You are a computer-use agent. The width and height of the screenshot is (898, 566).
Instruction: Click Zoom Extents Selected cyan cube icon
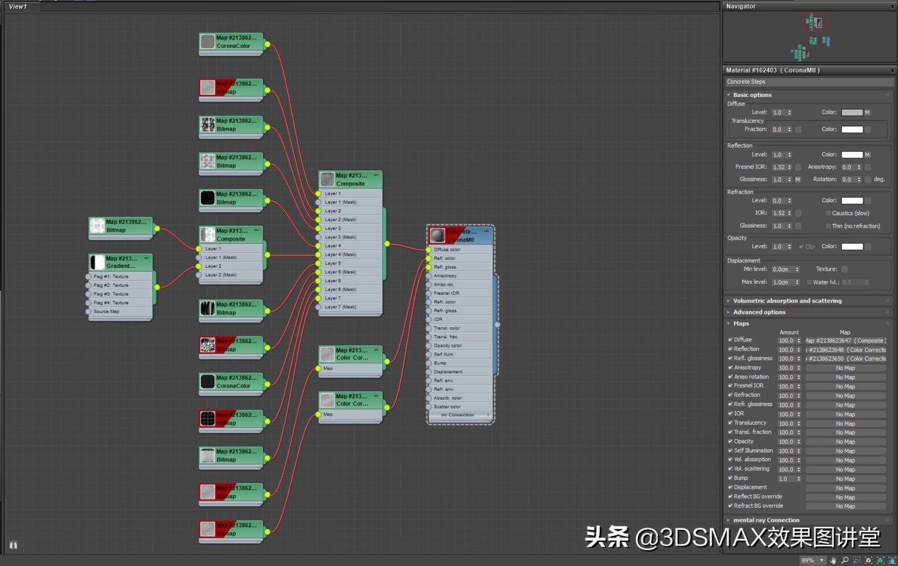880,560
